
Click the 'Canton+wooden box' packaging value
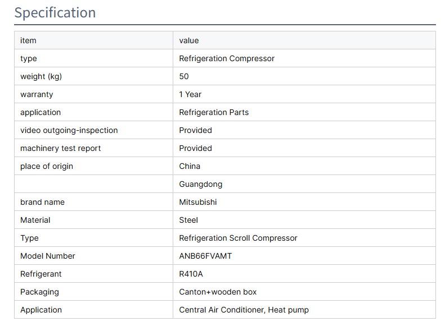(218, 292)
